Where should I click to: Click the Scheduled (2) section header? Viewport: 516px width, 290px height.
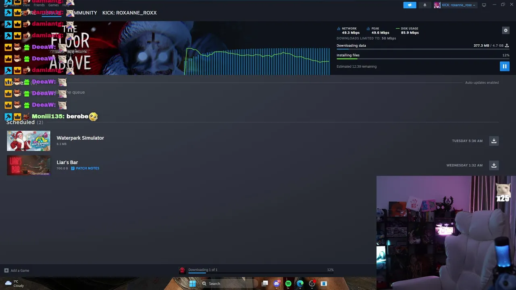coord(25,122)
